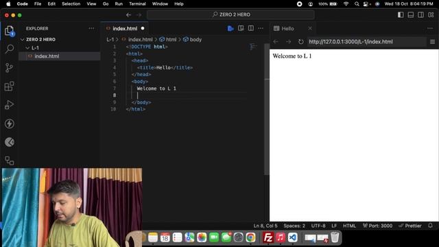Click 'Welcome to L 1' text in preview page

pyautogui.click(x=292, y=56)
